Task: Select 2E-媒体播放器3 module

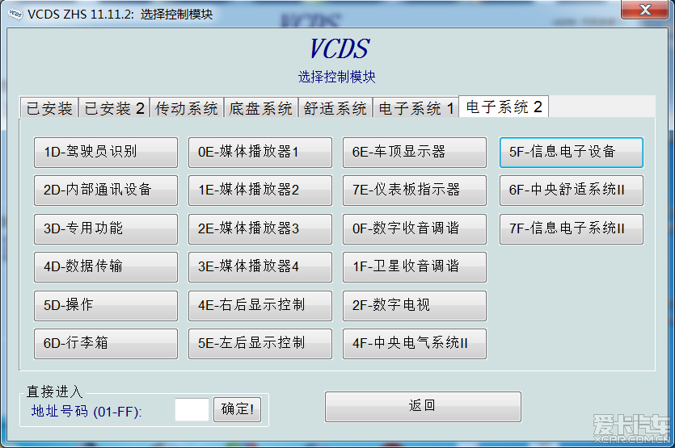Action: [x=260, y=228]
